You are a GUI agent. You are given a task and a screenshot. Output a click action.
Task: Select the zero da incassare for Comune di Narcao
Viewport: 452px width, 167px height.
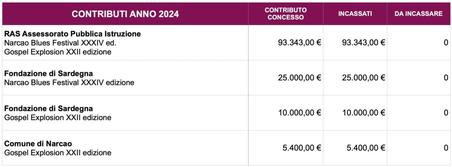click(446, 148)
